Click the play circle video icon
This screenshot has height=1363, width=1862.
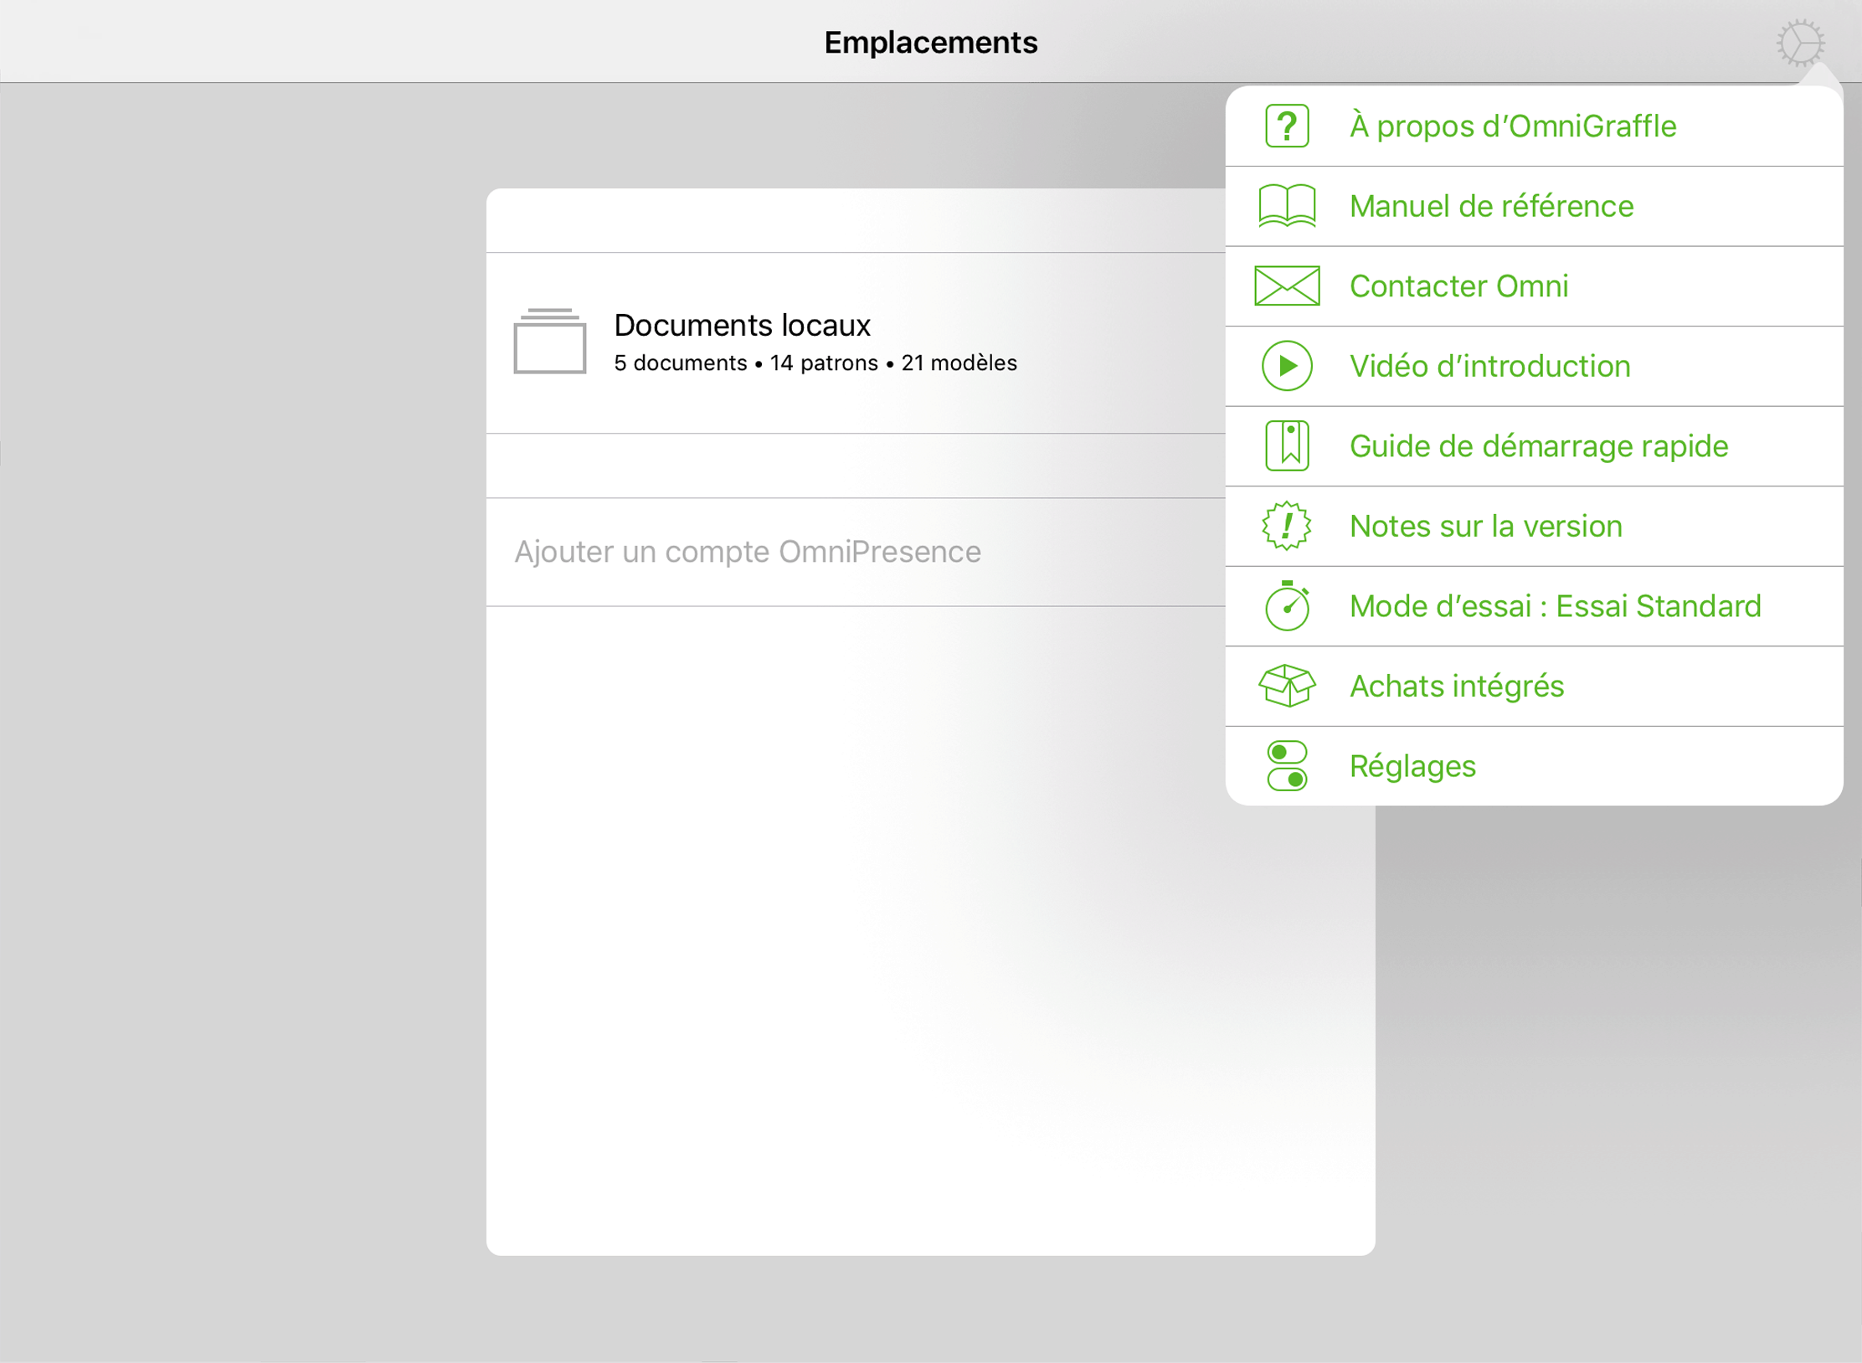(1287, 366)
